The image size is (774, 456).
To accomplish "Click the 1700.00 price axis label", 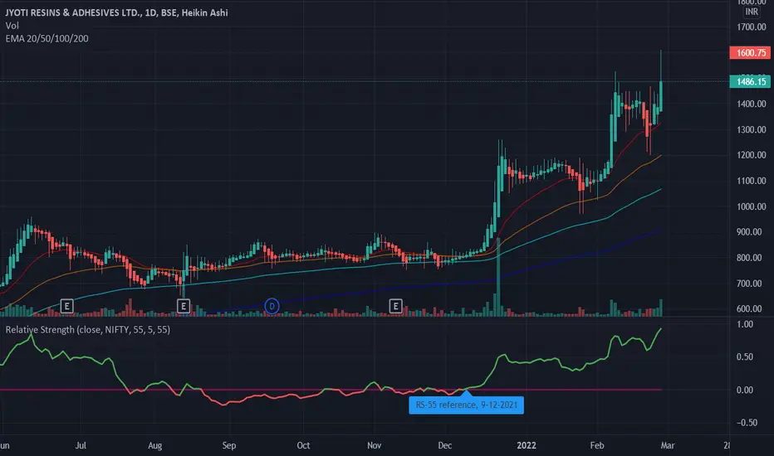I will pyautogui.click(x=752, y=27).
